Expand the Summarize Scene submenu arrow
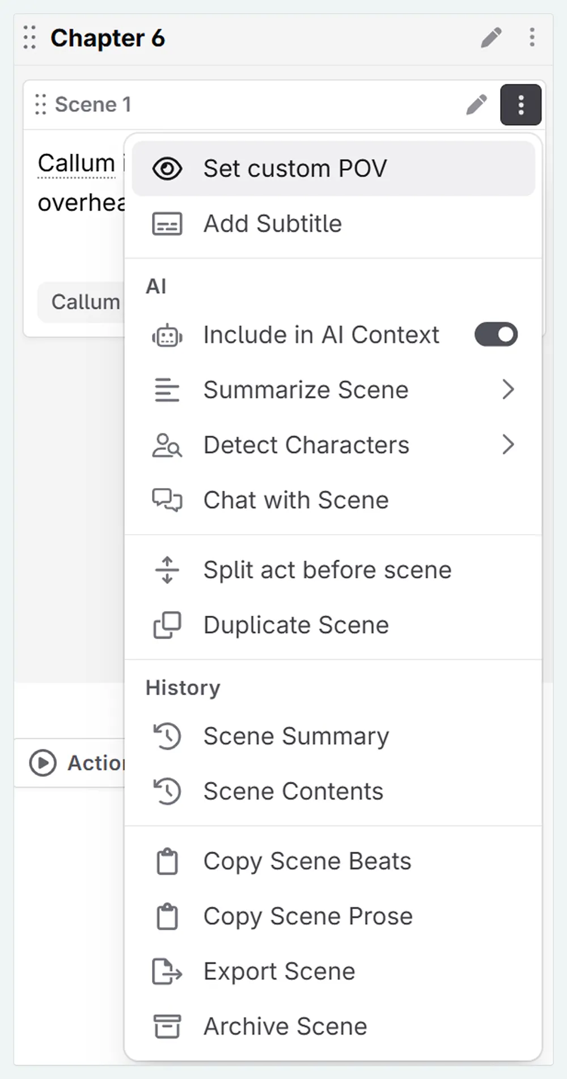Screen dimensions: 567x1079 click(x=508, y=390)
